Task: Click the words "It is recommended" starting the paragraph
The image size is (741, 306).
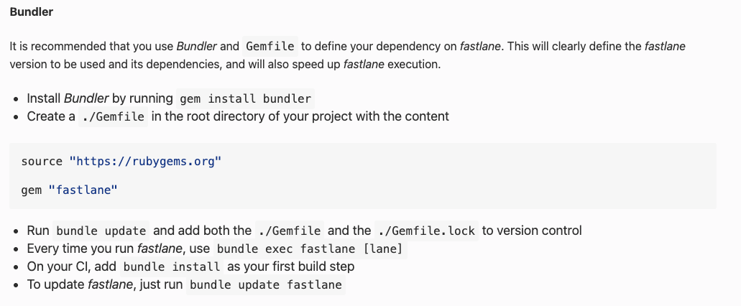Action: point(50,47)
